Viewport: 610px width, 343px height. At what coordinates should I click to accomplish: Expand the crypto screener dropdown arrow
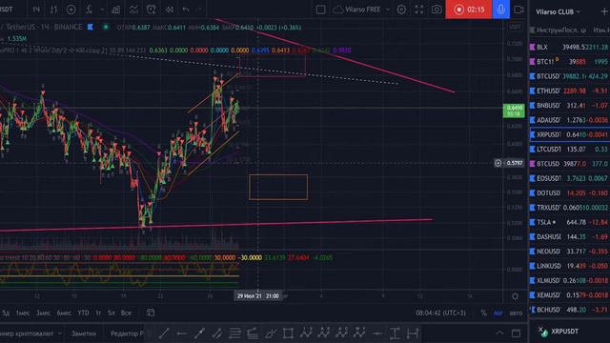59,333
